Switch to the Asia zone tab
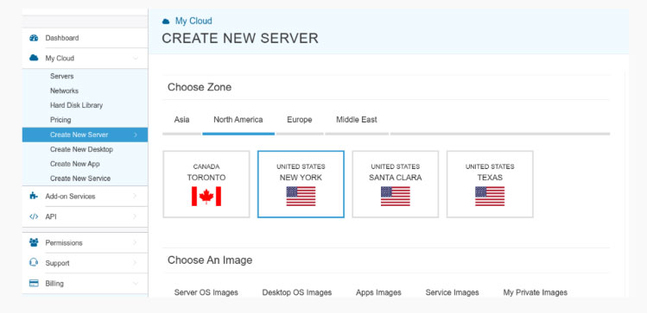Screen dimensions: 647x313 pyautogui.click(x=181, y=120)
